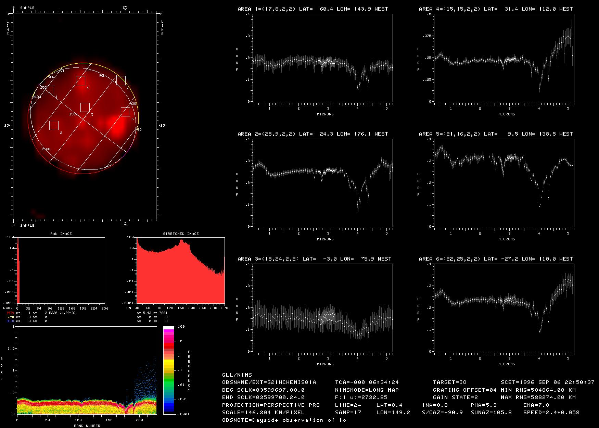The height and width of the screenshot is (428, 599).
Task: Click the OBSNAME/EXT=G2INCHEMIS01A label
Action: pos(269,382)
